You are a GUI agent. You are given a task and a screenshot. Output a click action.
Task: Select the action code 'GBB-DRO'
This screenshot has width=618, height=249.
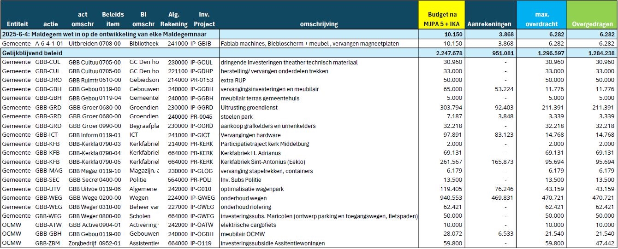[x=48, y=80]
